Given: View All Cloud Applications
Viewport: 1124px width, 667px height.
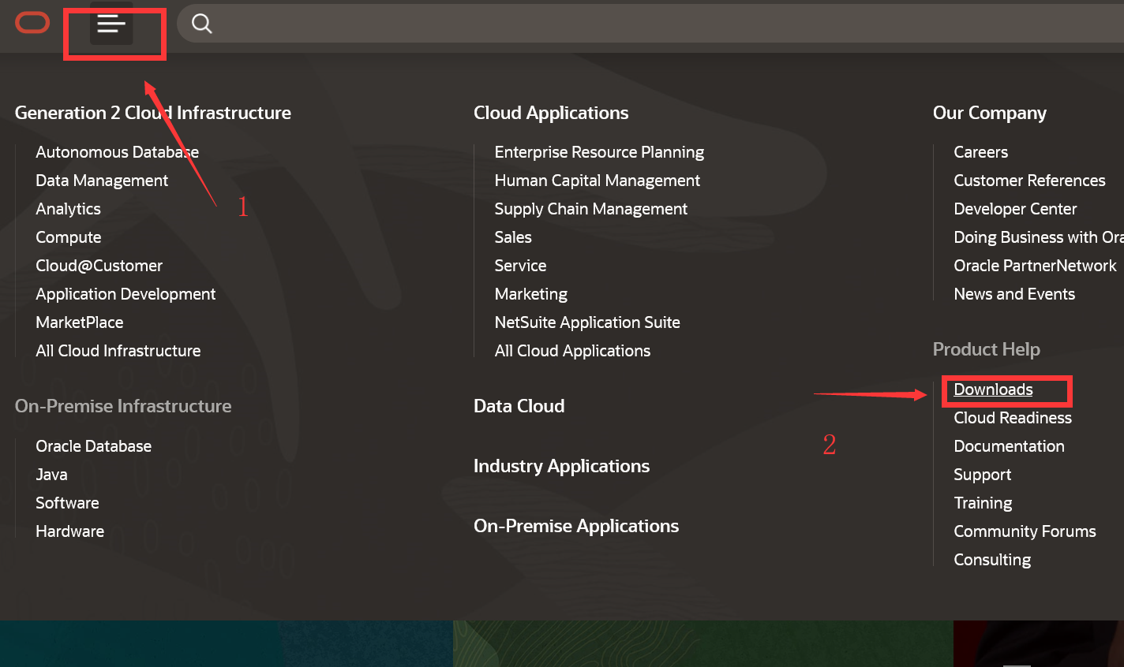Looking at the screenshot, I should click(572, 351).
